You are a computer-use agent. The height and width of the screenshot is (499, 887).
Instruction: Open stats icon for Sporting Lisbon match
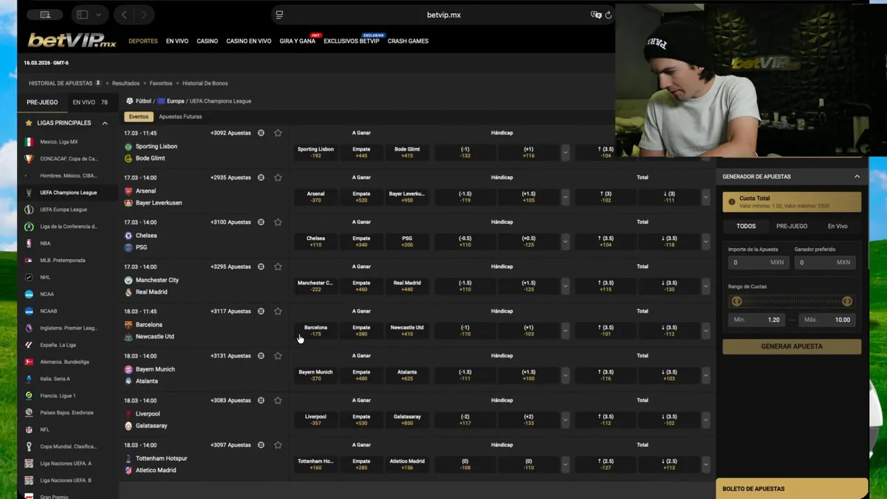pos(261,133)
